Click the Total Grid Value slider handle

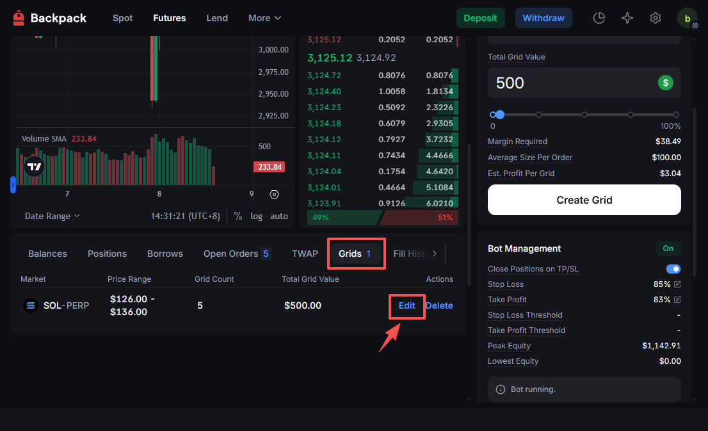coord(500,115)
